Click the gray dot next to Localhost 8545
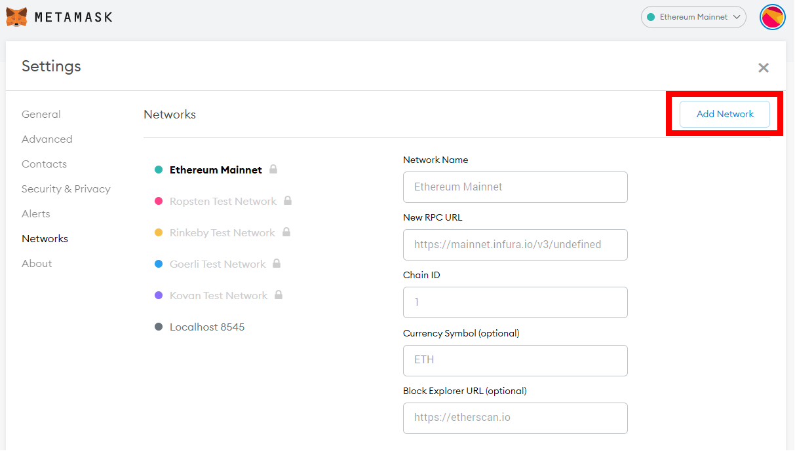Screen dimensions: 795x451 pyautogui.click(x=159, y=327)
